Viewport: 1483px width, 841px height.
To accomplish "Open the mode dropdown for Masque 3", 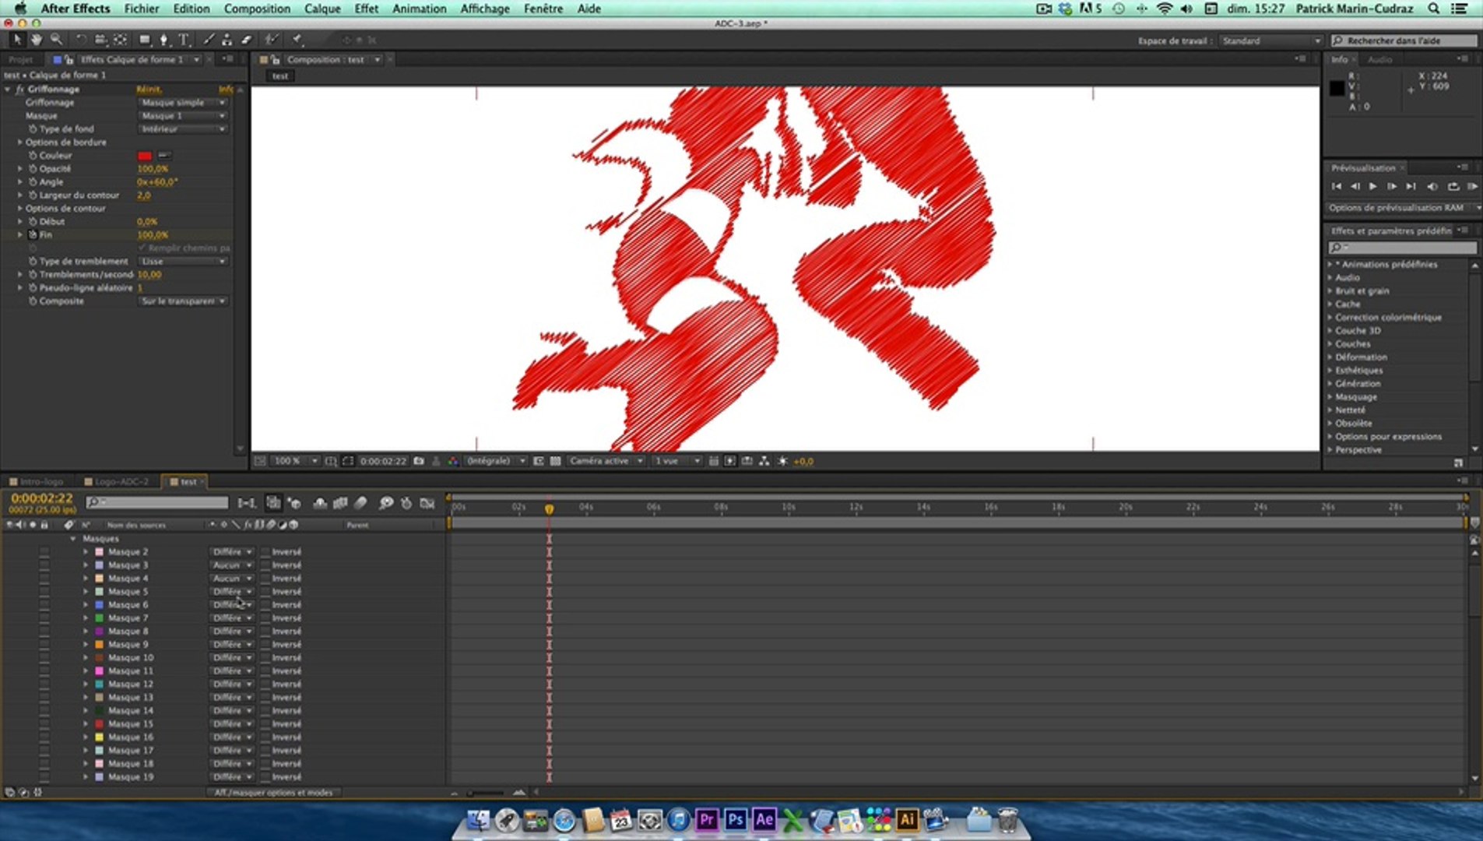I will (232, 565).
